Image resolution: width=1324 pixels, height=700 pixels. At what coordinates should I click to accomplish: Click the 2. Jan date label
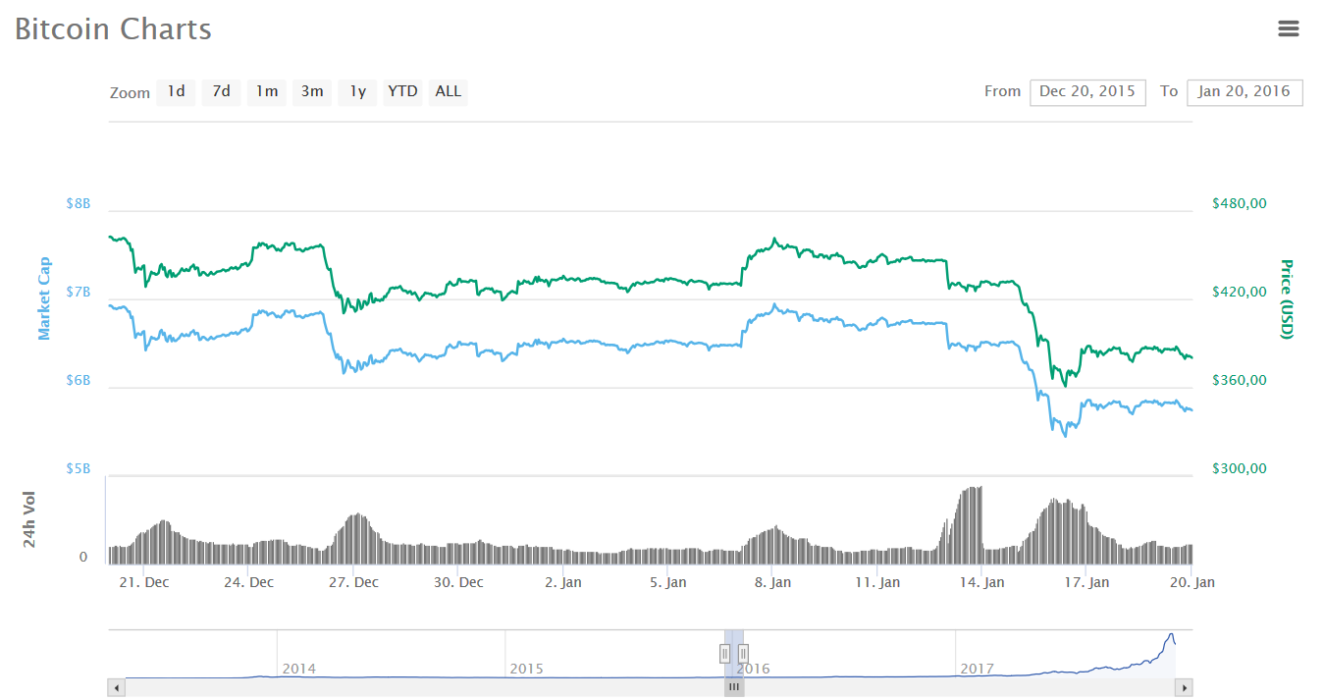pos(562,582)
